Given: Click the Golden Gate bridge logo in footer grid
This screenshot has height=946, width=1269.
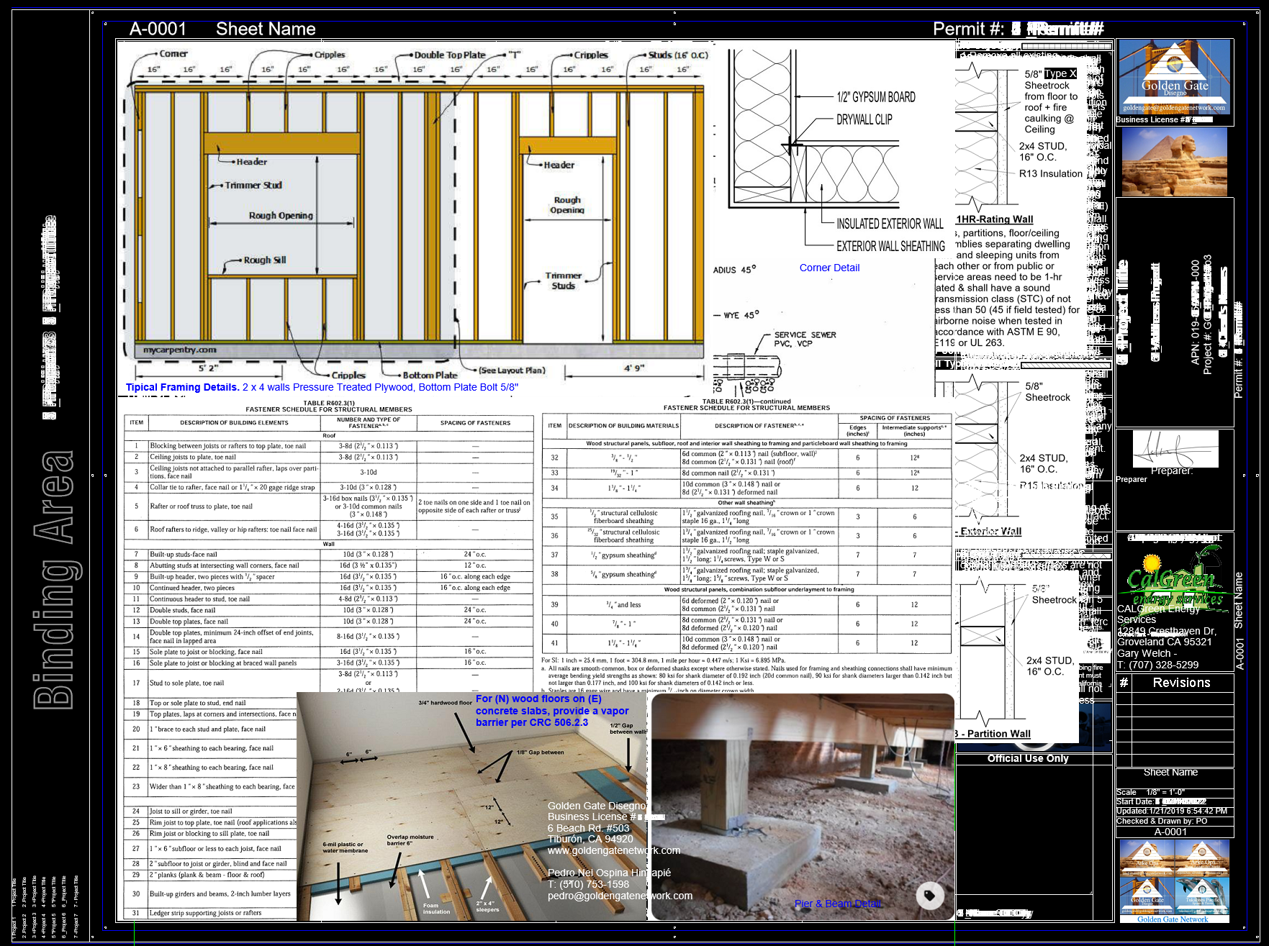Looking at the screenshot, I should [x=1147, y=896].
